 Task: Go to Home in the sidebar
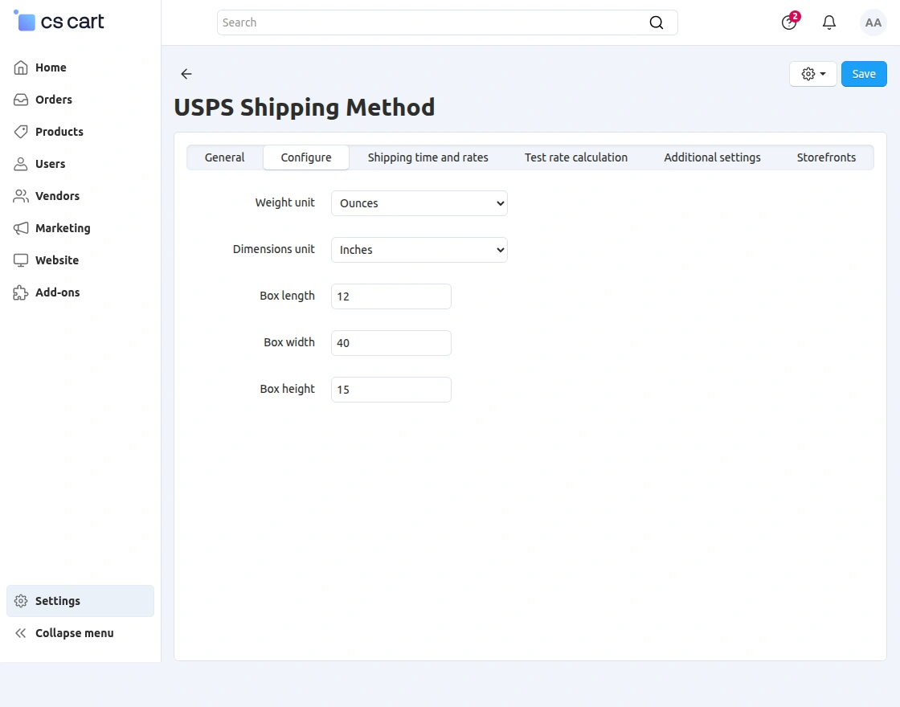pyautogui.click(x=80, y=67)
